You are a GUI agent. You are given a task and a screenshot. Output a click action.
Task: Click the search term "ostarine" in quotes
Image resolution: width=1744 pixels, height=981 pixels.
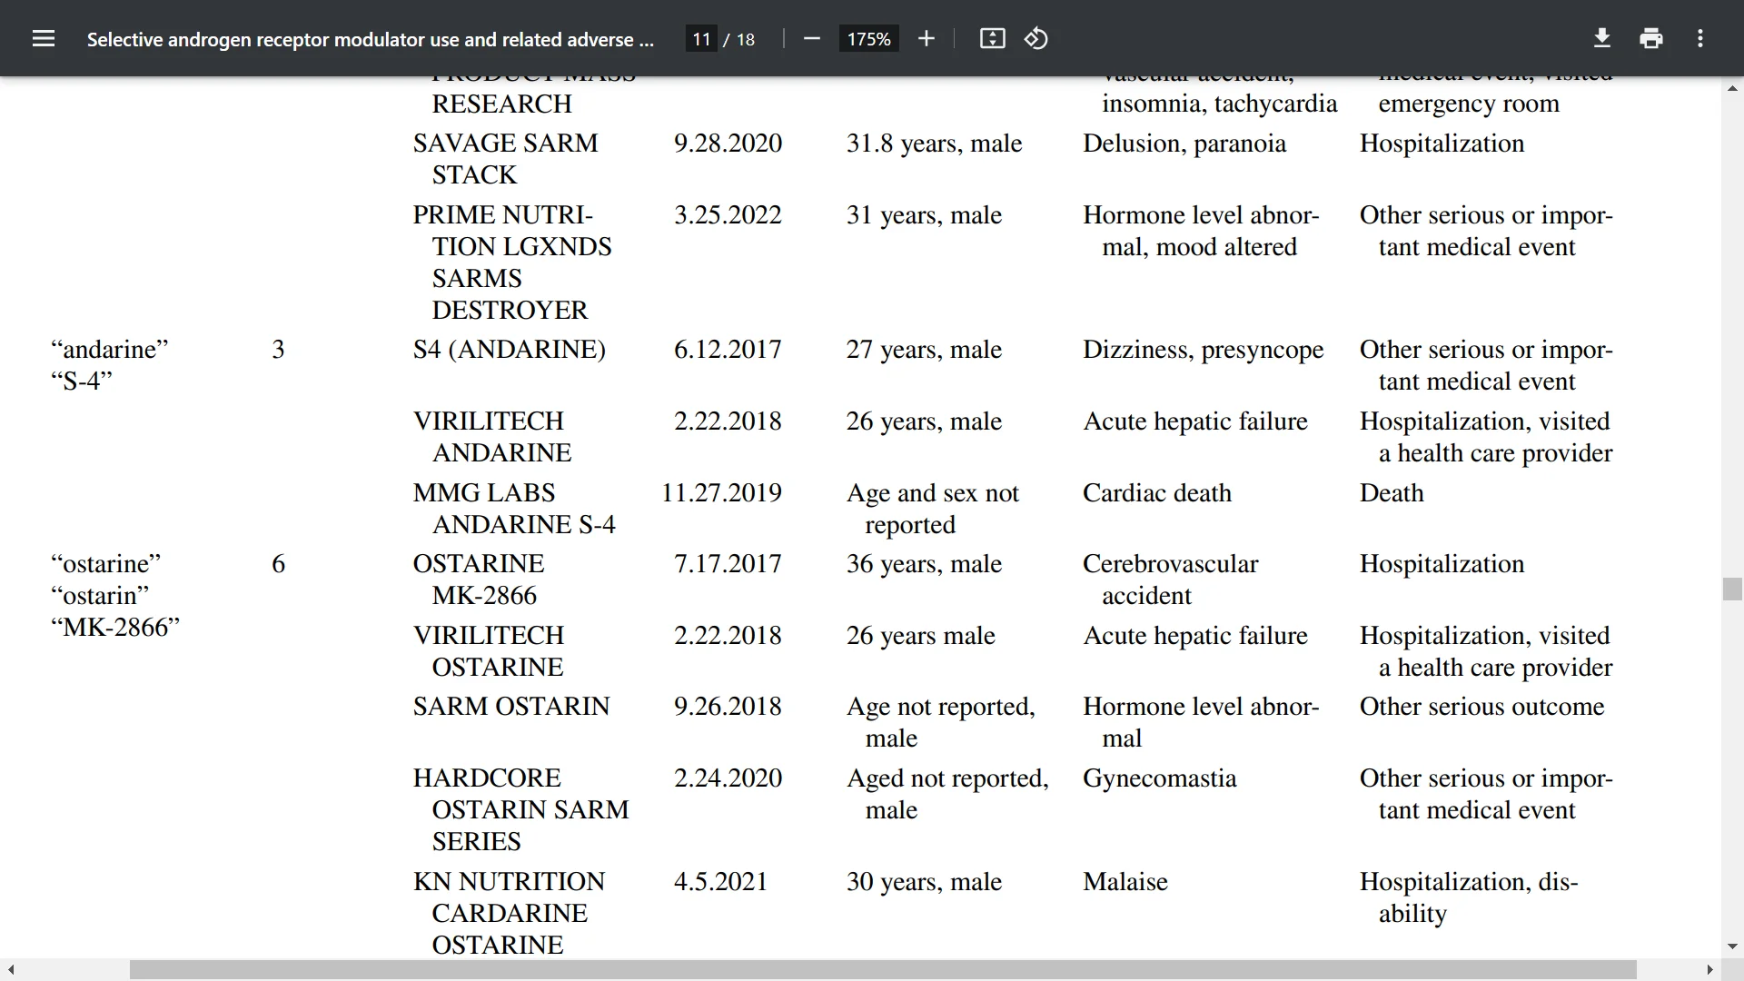click(106, 564)
